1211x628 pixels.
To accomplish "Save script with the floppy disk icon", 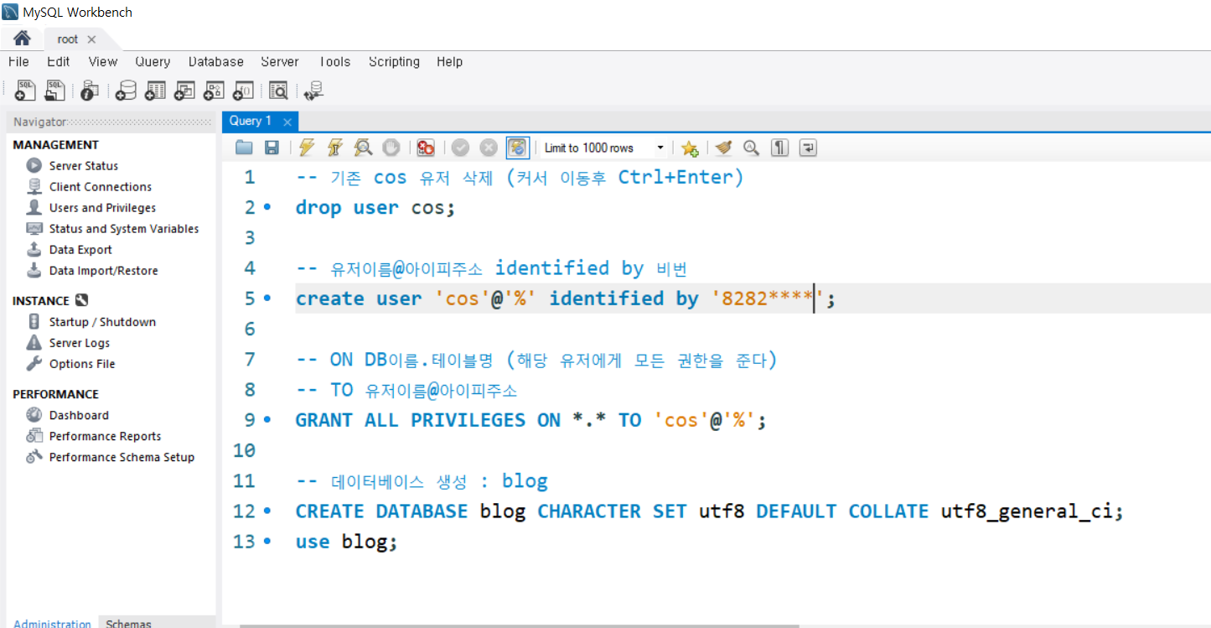I will pyautogui.click(x=272, y=148).
